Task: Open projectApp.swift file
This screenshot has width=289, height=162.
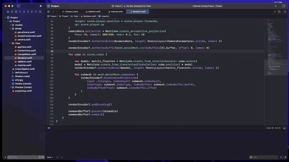Action: pos(22,91)
